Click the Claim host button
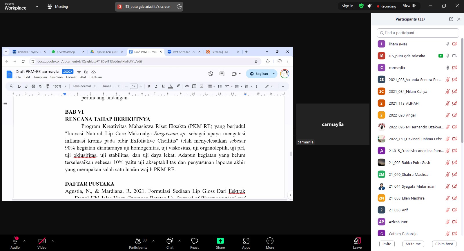Image resolution: width=464 pixels, height=251 pixels. pos(444,244)
